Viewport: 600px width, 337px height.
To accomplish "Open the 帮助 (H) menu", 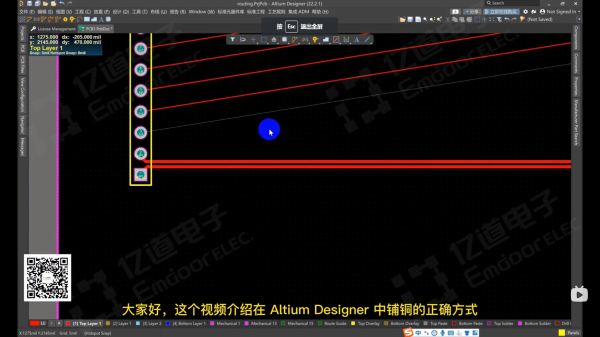I will point(320,11).
